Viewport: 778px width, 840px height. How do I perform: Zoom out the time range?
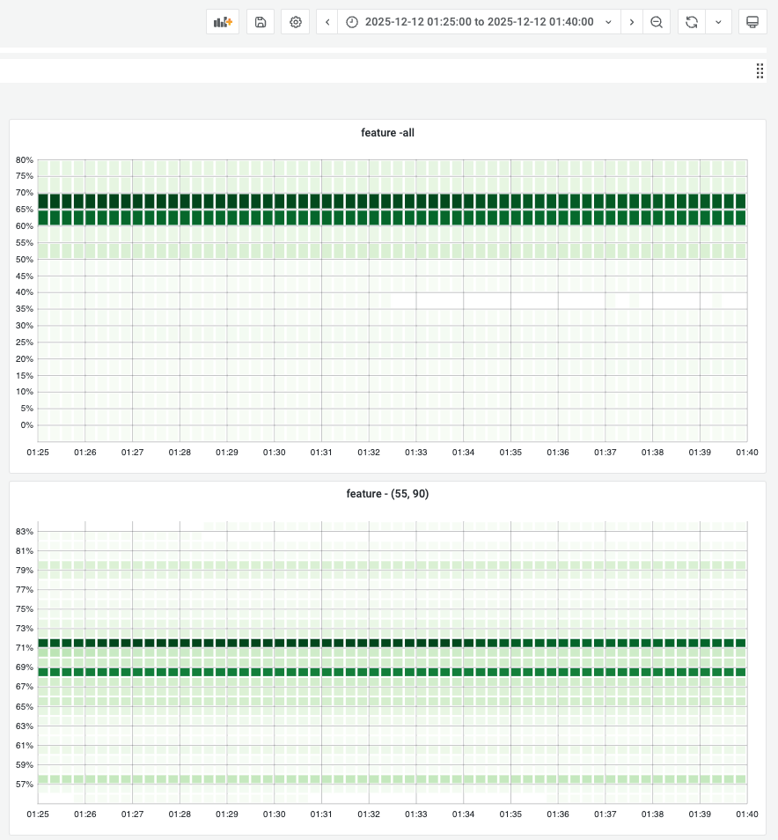coord(657,22)
